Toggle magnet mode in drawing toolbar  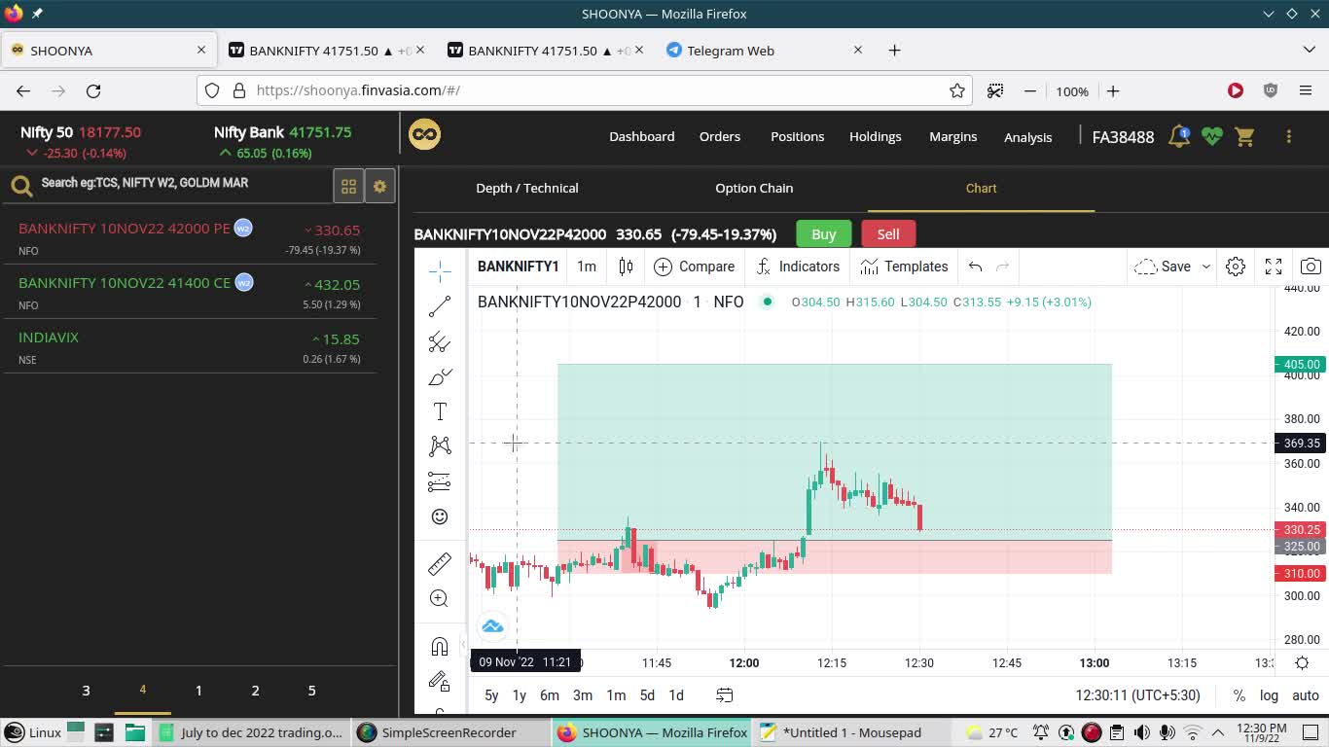click(440, 647)
